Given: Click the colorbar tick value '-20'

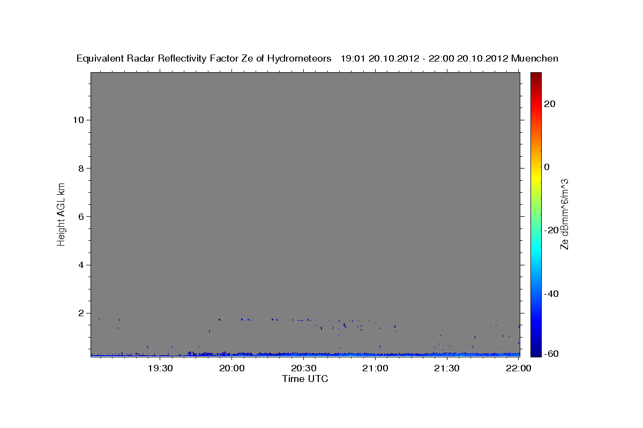Looking at the screenshot, I should point(550,230).
